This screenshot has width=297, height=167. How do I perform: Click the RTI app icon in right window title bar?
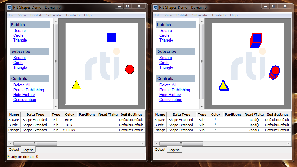point(155,8)
